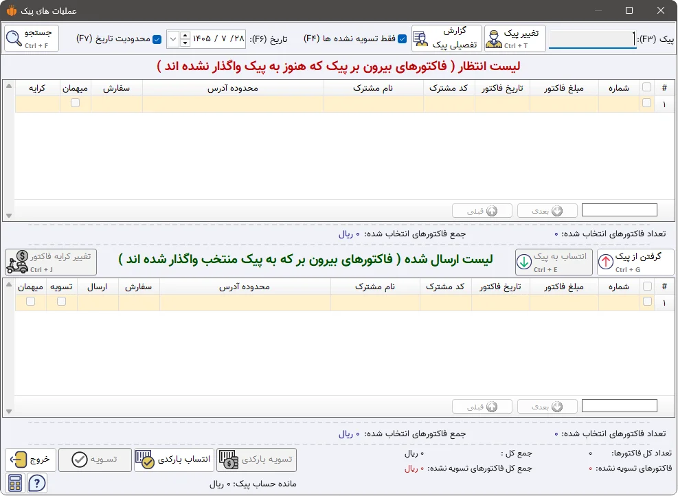The image size is (678, 496).
Task: Maximize the عملیات های پیک window
Action: click(629, 10)
